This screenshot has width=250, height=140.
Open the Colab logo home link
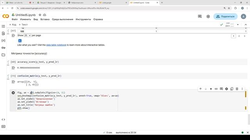tap(5, 16)
